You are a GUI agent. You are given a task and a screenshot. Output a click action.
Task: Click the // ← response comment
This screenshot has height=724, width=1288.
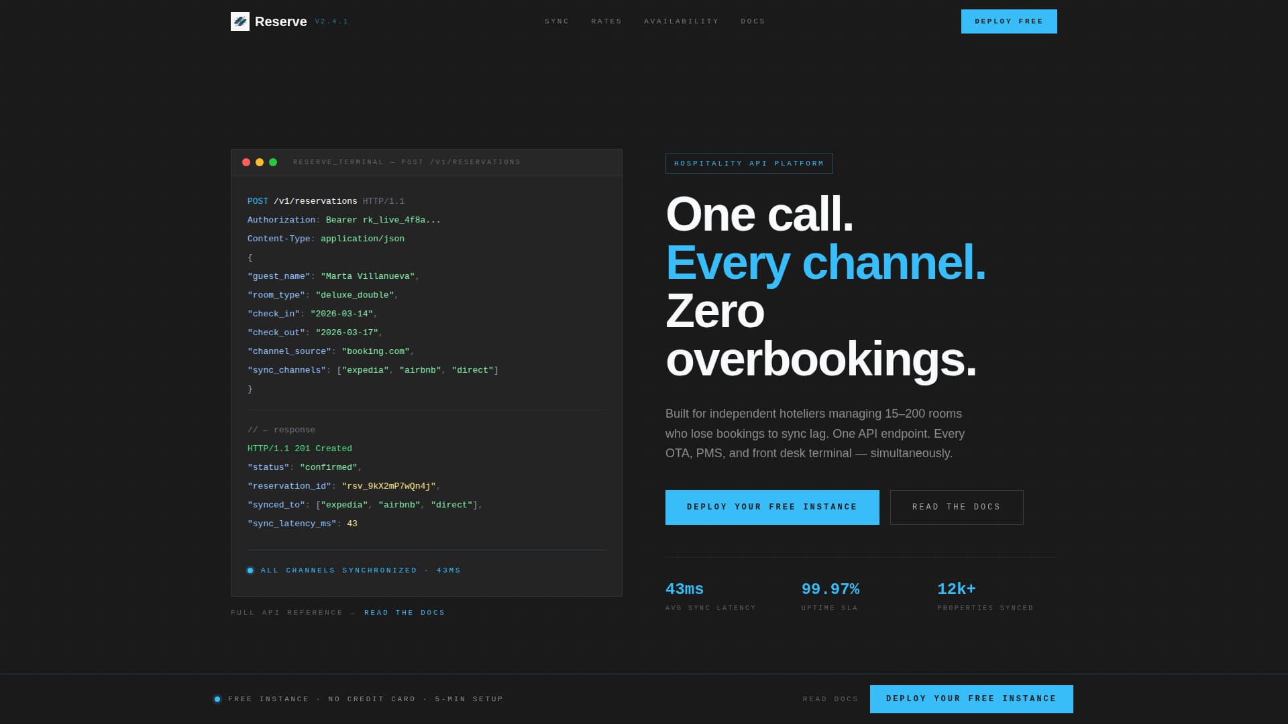click(x=281, y=430)
